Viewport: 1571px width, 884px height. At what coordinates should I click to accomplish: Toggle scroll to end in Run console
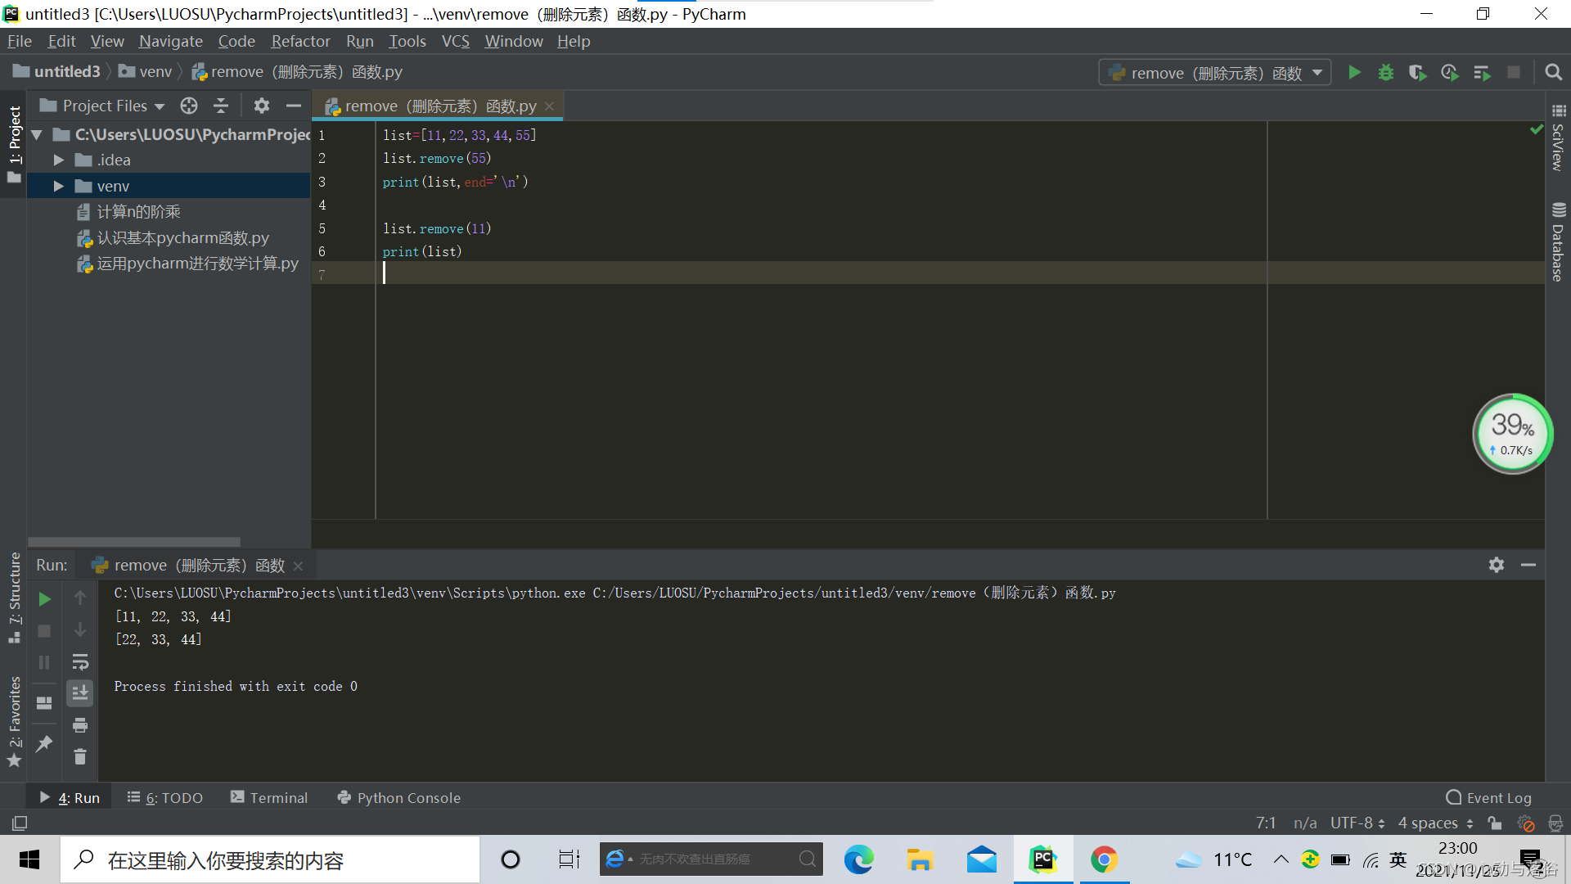coord(80,693)
